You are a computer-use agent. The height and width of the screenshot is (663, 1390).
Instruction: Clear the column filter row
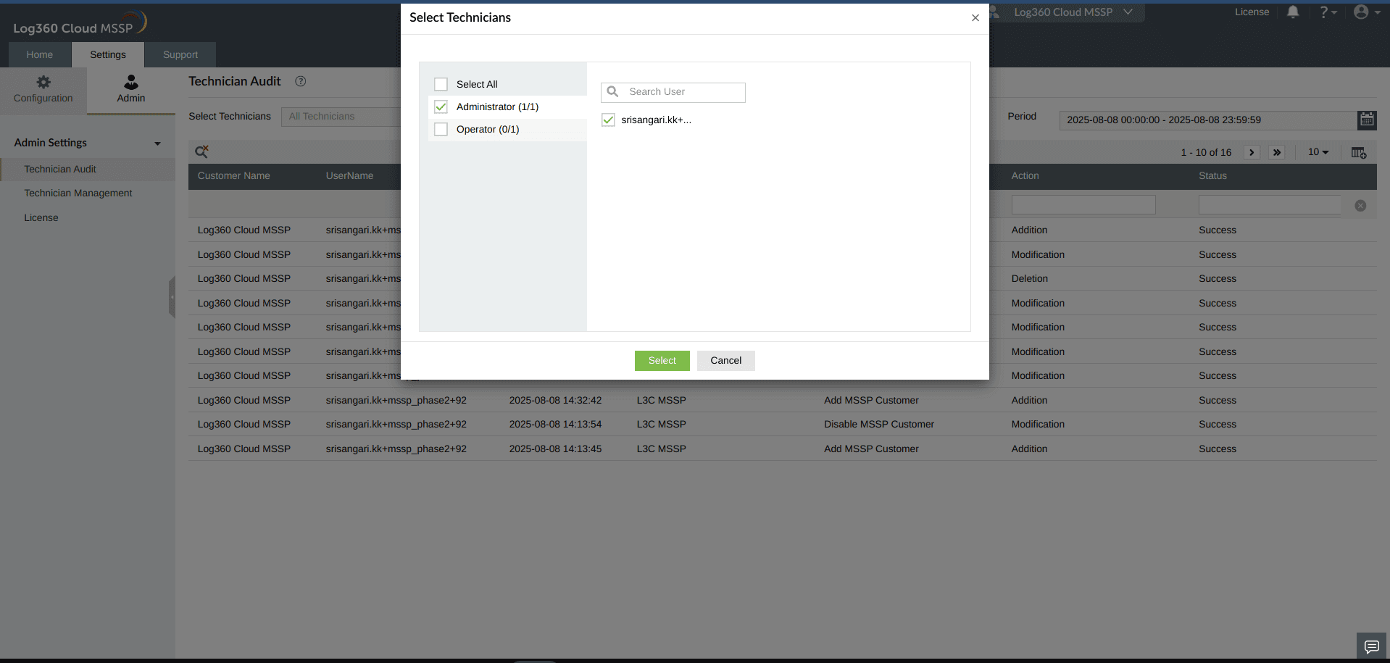click(1360, 206)
